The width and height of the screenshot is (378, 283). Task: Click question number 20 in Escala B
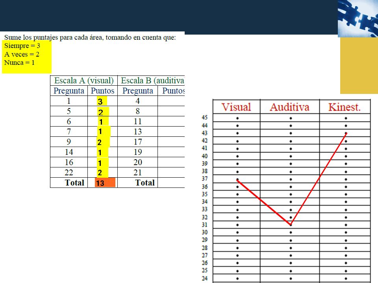point(138,162)
